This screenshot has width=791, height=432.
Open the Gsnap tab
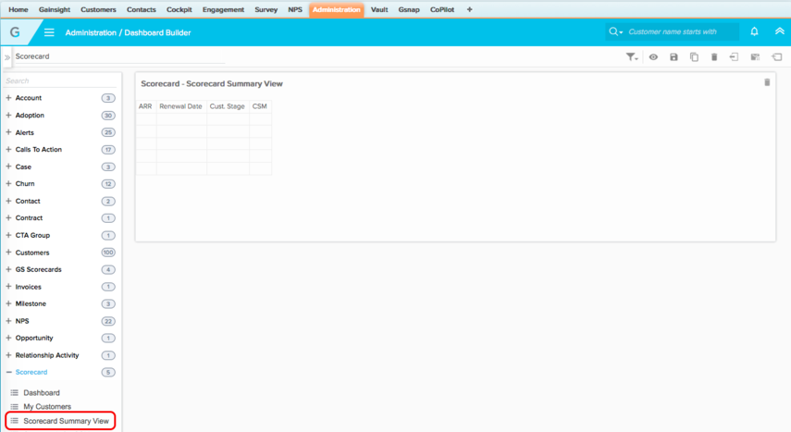tap(409, 9)
